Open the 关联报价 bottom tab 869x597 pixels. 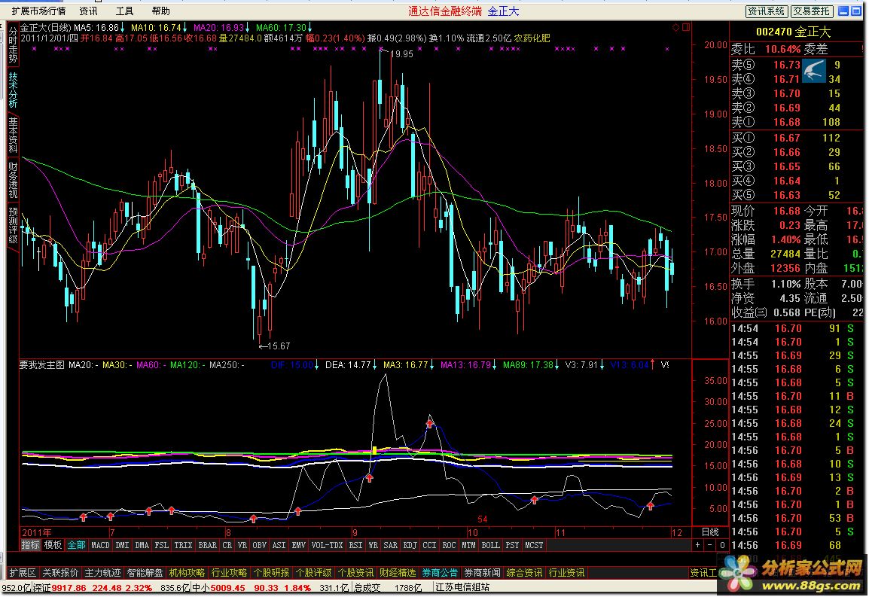click(60, 573)
